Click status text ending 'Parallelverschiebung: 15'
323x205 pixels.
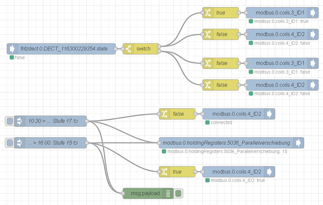(227, 152)
